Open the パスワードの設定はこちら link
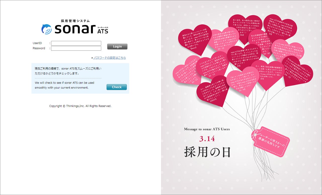The image size is (322, 195). [110, 58]
